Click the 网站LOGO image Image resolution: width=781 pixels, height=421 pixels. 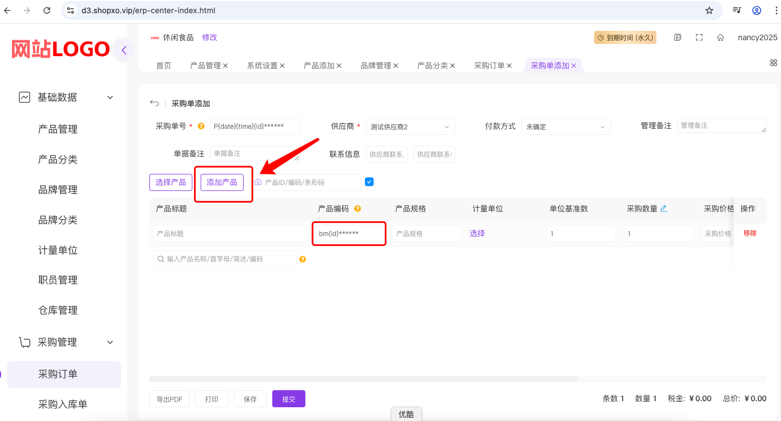coord(61,50)
